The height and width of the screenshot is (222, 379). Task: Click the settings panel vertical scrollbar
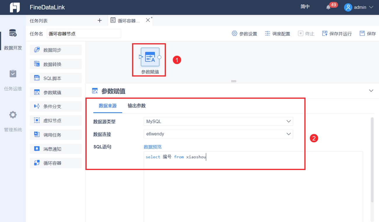click(x=372, y=160)
